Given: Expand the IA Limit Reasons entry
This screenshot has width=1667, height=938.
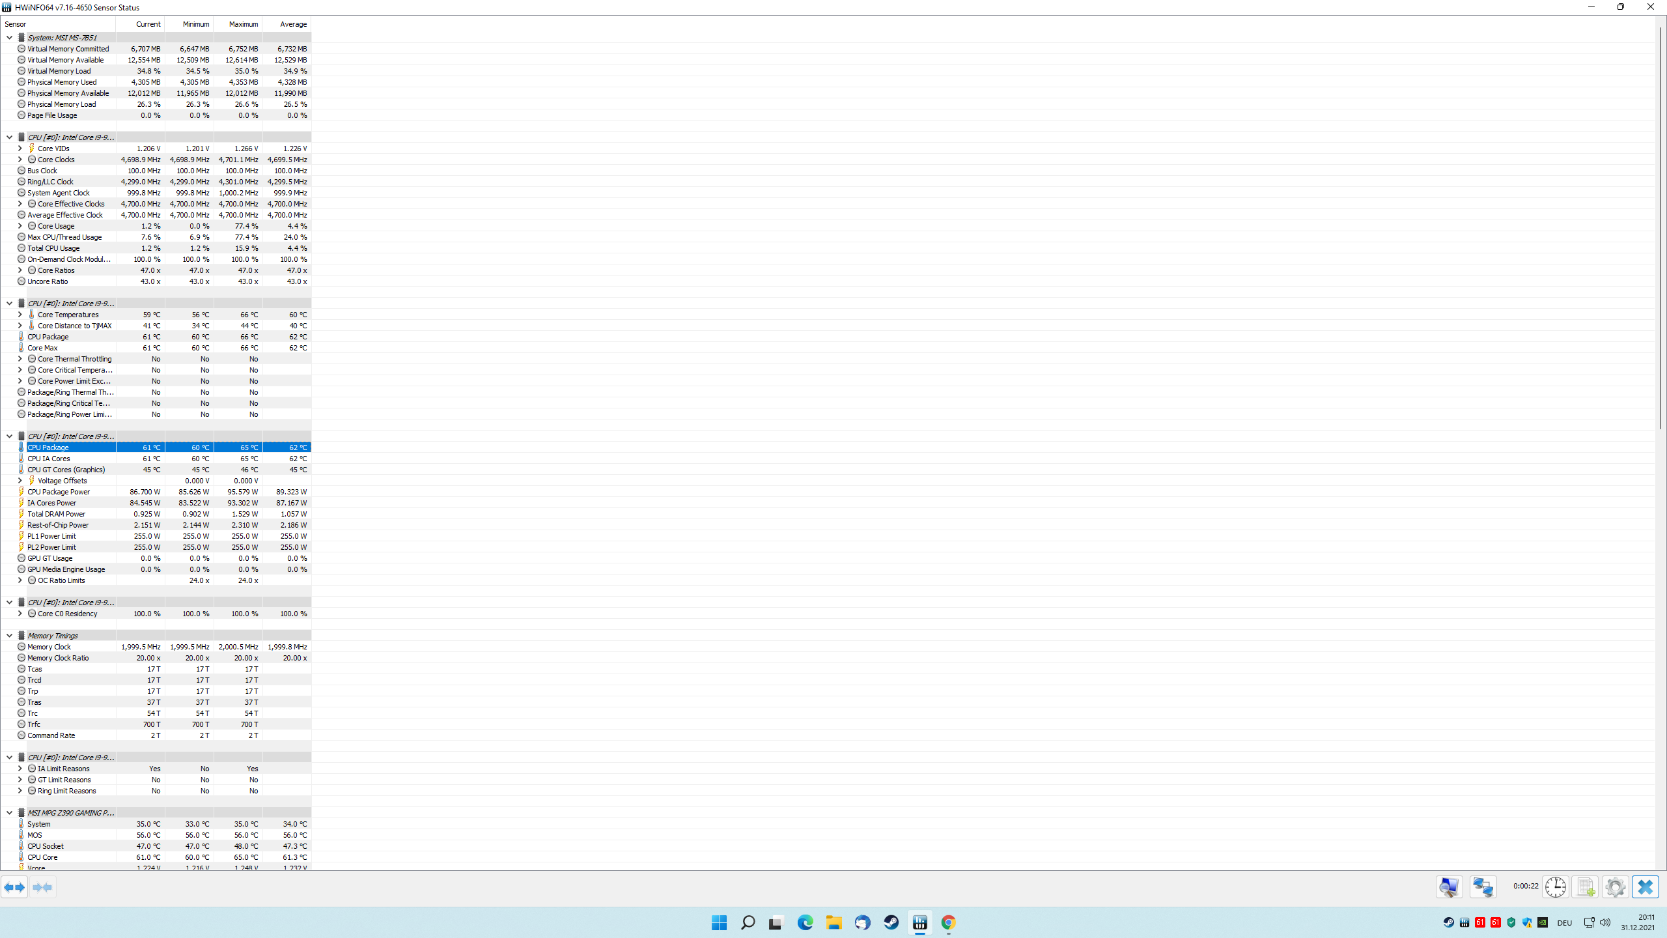Looking at the screenshot, I should tap(20, 768).
